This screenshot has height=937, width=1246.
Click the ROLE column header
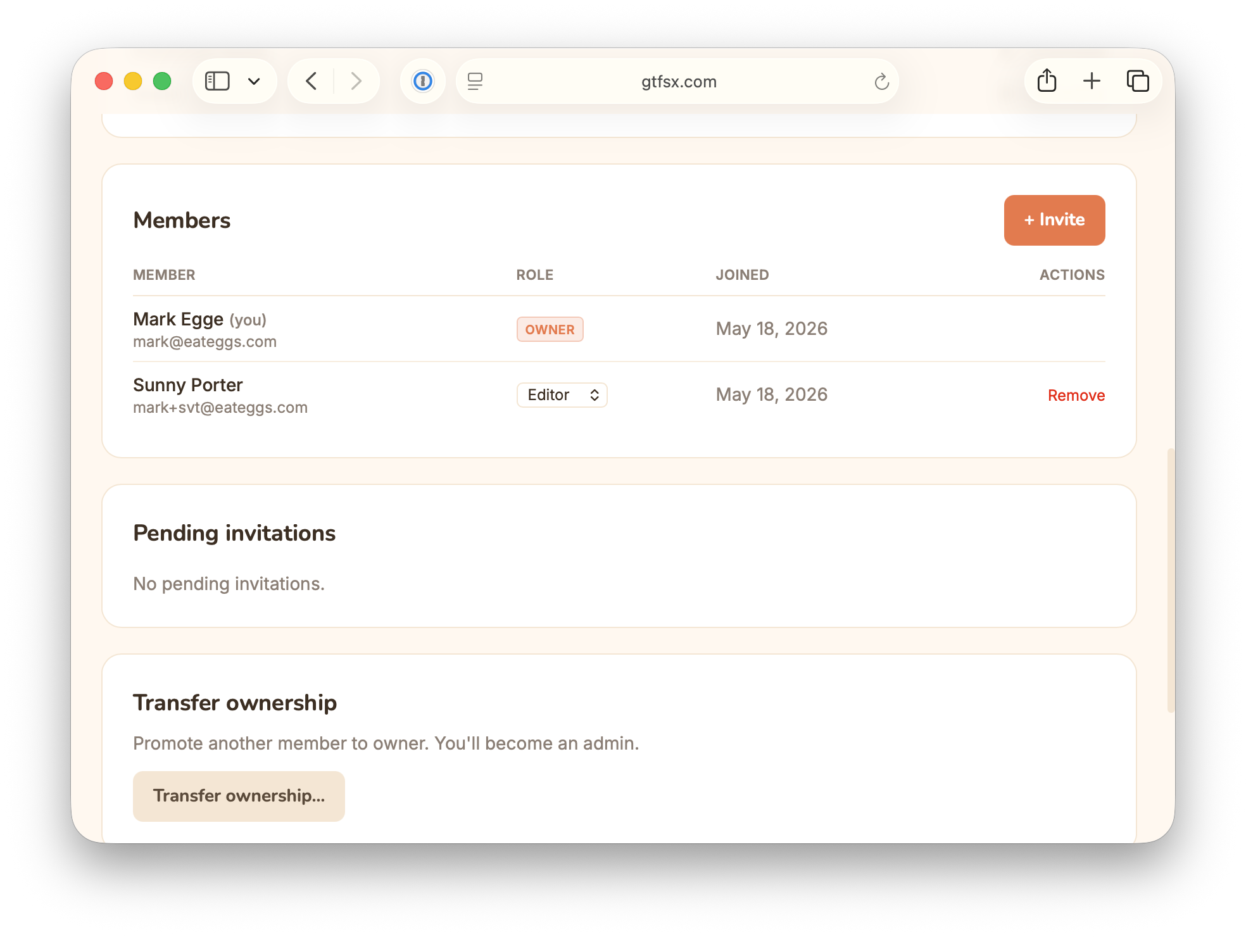tap(534, 275)
